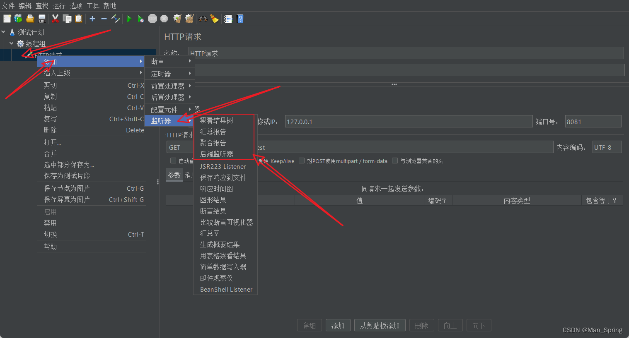Viewport: 629px width, 338px height.
Task: Click the 向上 button
Action: [450, 326]
